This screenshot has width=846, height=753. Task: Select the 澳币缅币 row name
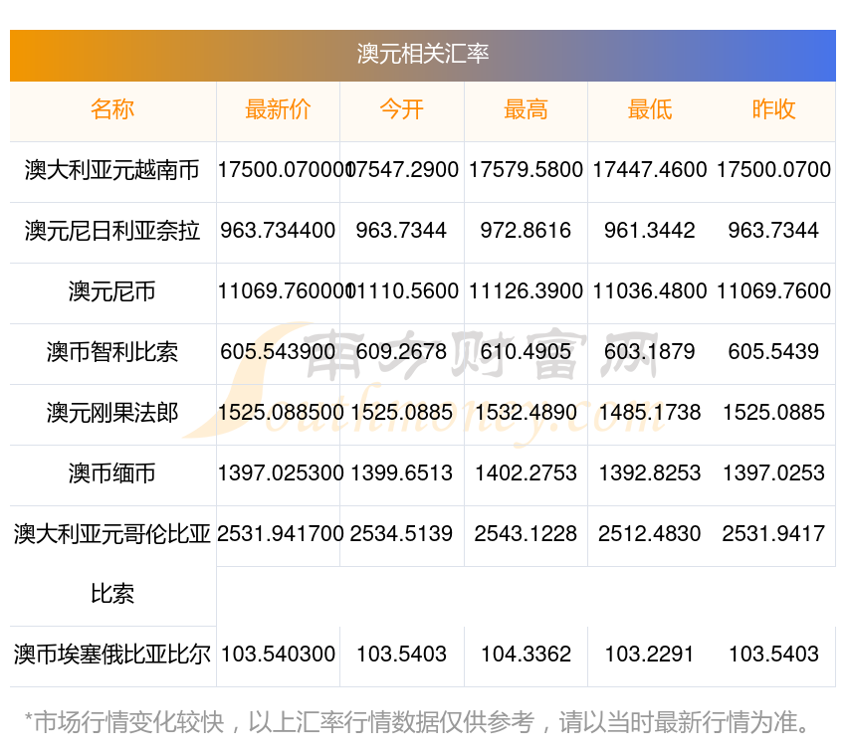click(x=112, y=473)
